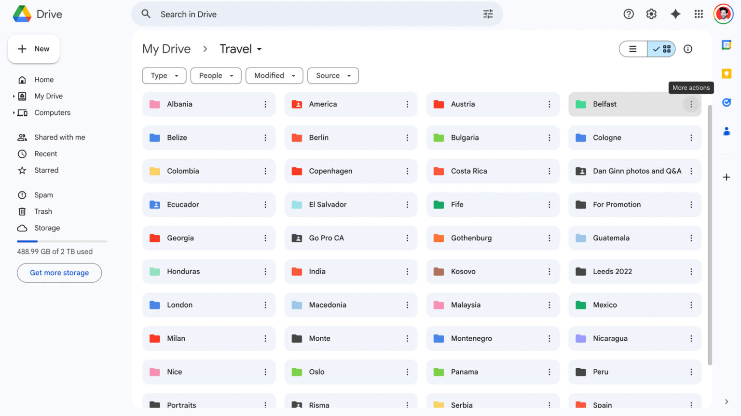Viewport: 741px width, 416px height.
Task: Click Get more storage button
Action: tap(59, 273)
